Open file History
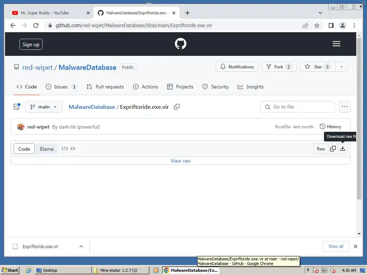The width and height of the screenshot is (367, 275). [x=330, y=126]
